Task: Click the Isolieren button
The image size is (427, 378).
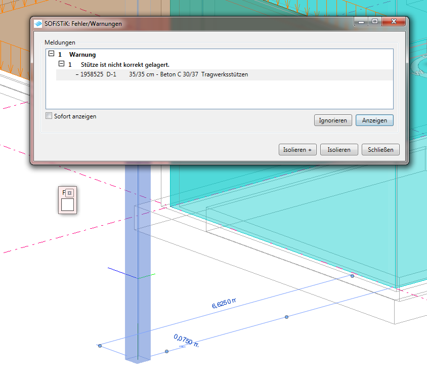Action: pos(339,150)
